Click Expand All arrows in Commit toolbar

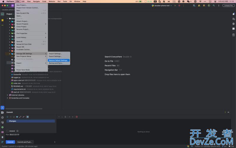tap(20, 117)
